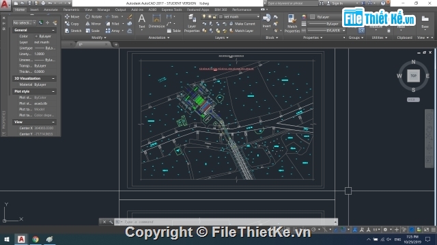Click TOP face of the ViewCube
437x245 pixels.
pyautogui.click(x=413, y=76)
